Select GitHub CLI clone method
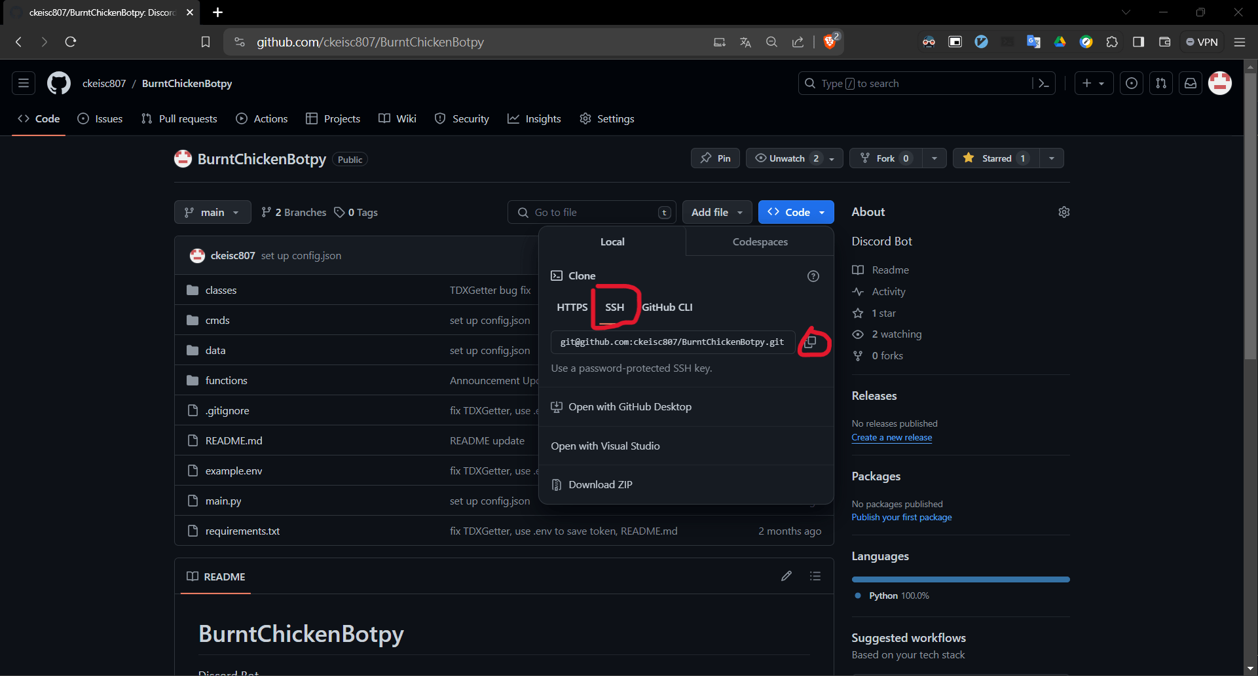Screen dimensions: 1258x676 coord(667,307)
